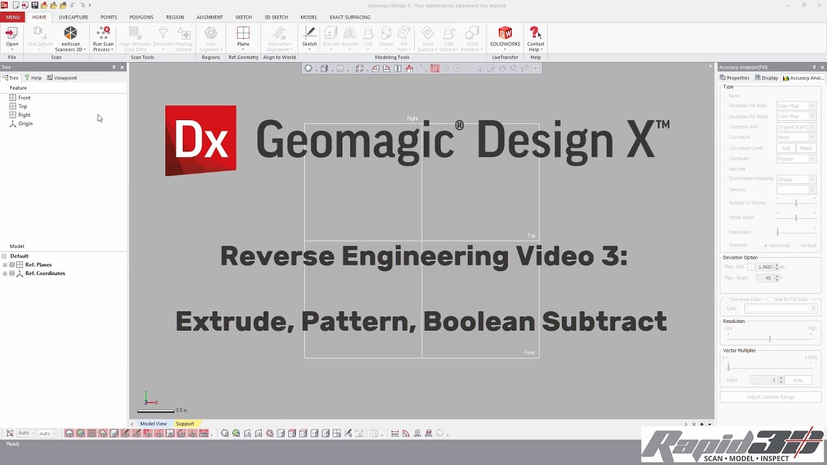Click the Revolve modeling tool
The image size is (827, 465).
click(x=350, y=37)
